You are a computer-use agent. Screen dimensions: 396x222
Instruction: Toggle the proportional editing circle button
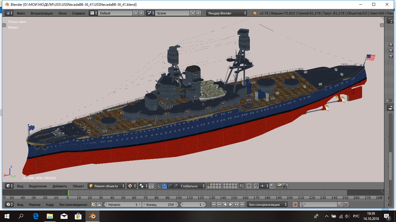[x=249, y=186]
